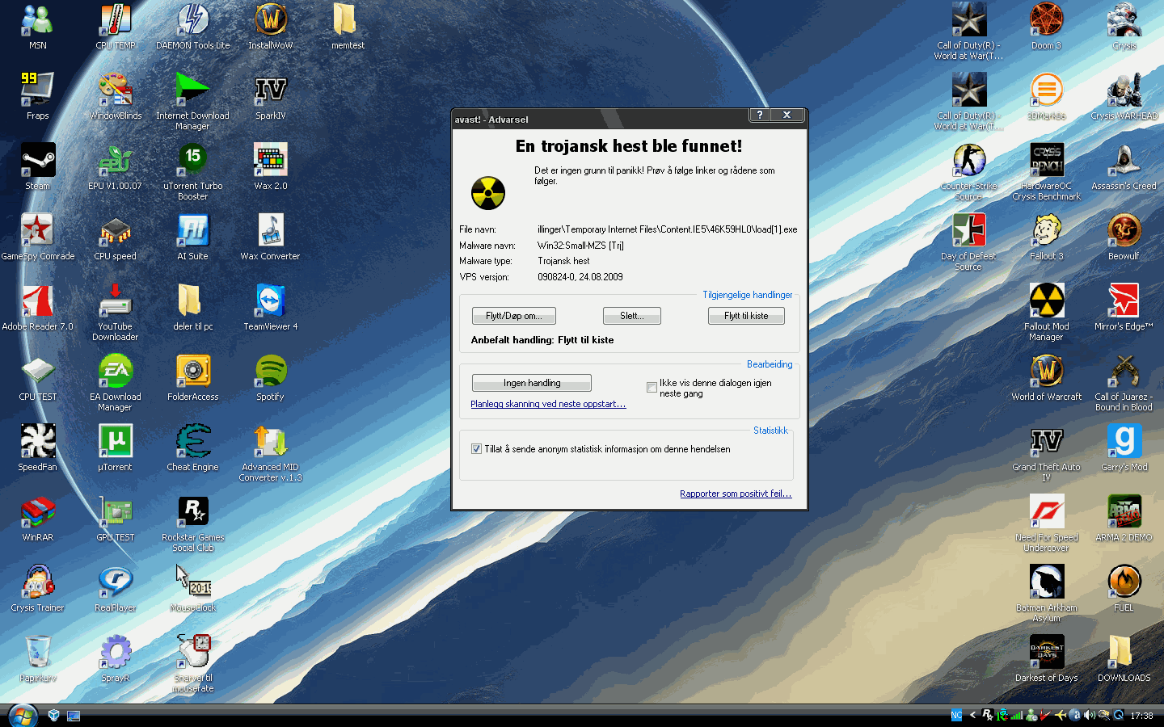Toggle 'Ikke vis denne dialogen igjen' checkbox

(x=652, y=388)
